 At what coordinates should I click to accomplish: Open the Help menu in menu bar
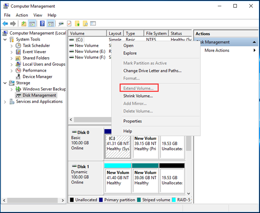[52, 15]
